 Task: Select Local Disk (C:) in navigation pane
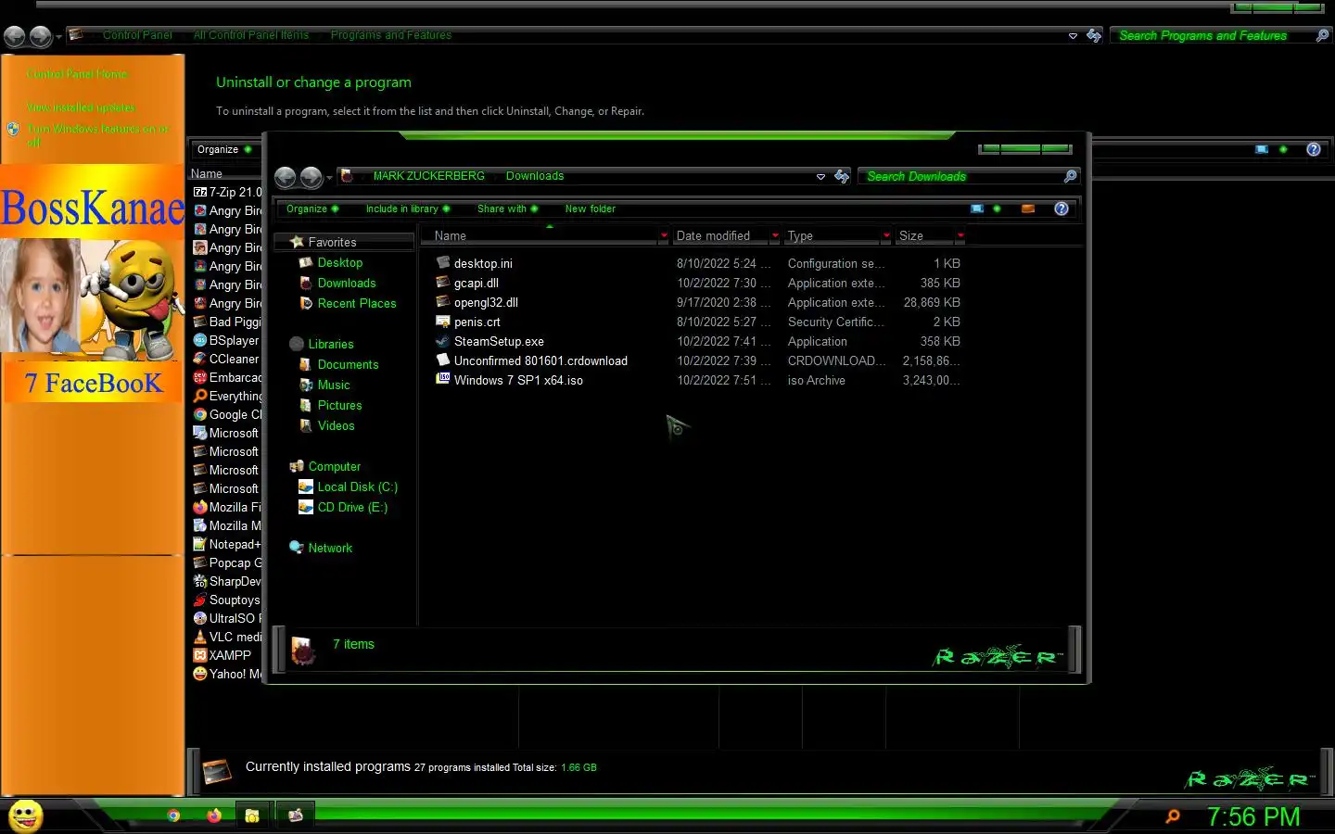pyautogui.click(x=358, y=486)
